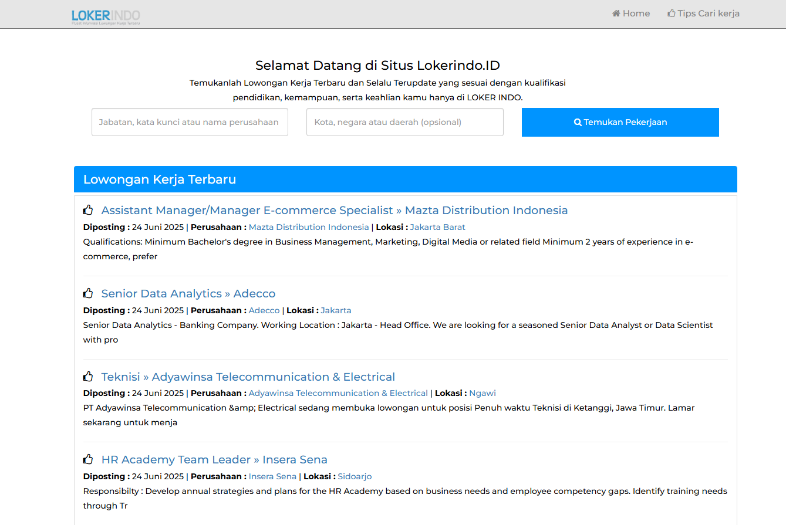Open the Adecco company page link
The width and height of the screenshot is (786, 525).
(264, 310)
